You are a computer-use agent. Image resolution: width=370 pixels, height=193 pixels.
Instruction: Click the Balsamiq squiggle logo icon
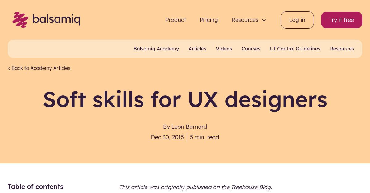(20, 19)
